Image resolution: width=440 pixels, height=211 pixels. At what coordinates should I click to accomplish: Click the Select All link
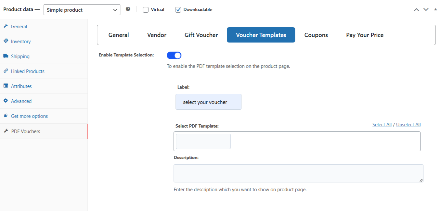click(382, 125)
